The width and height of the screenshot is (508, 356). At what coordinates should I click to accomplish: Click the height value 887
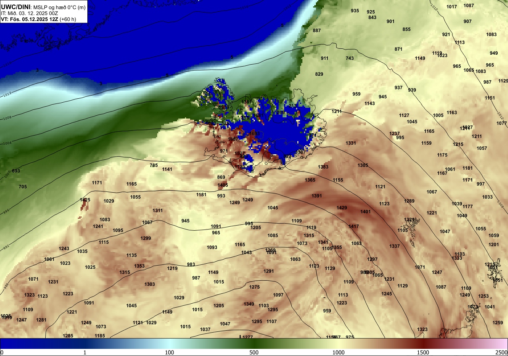(317, 31)
